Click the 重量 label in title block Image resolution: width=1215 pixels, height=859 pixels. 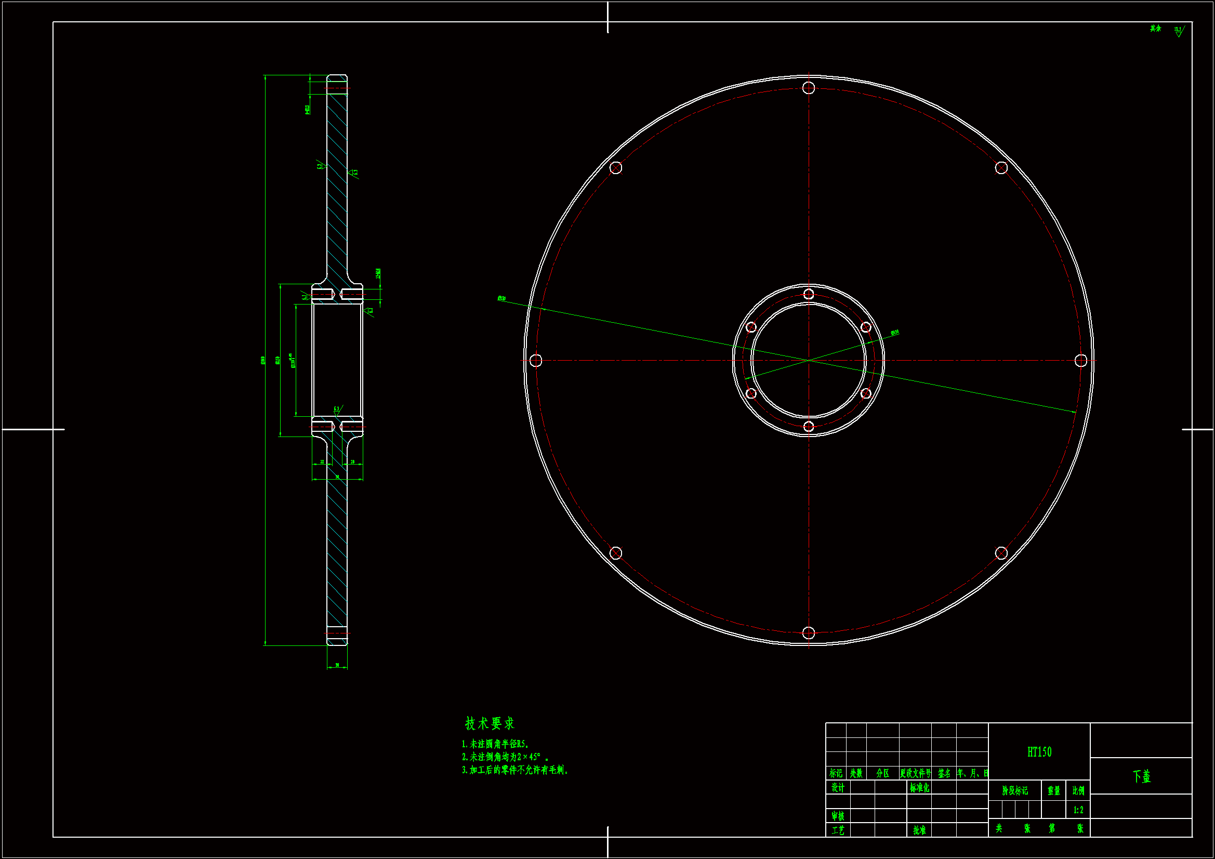[x=1053, y=791]
